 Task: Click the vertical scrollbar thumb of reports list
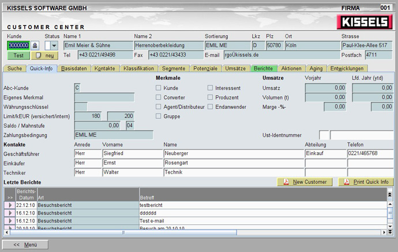coord(390,213)
